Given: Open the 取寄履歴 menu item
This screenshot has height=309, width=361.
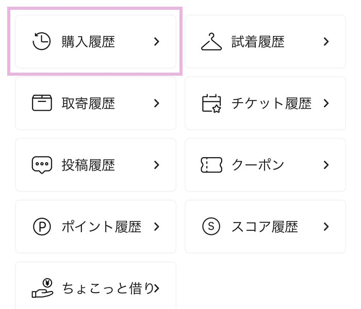Looking at the screenshot, I should point(88,103).
